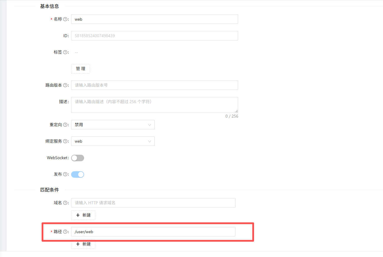Click the 域名 HTTP domain input
Viewport: 383px width, 257px height.
(x=153, y=203)
